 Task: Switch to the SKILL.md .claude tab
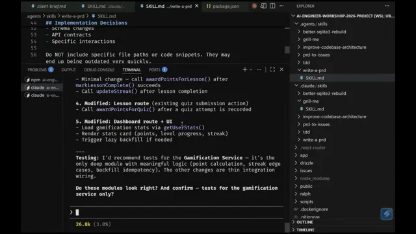(x=103, y=6)
